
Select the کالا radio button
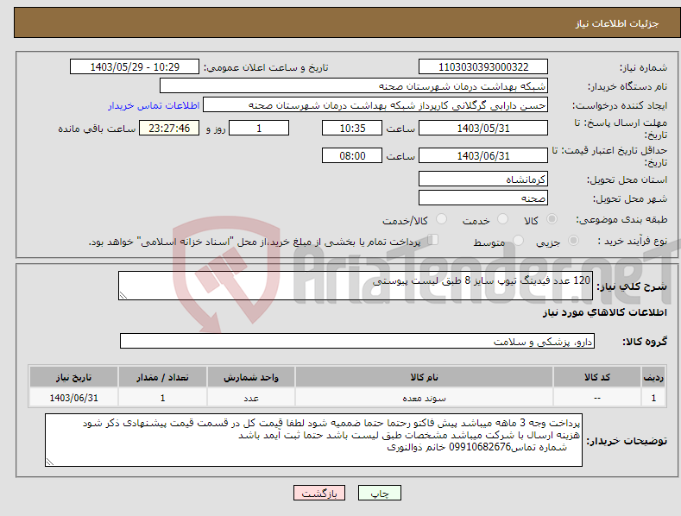(552, 219)
